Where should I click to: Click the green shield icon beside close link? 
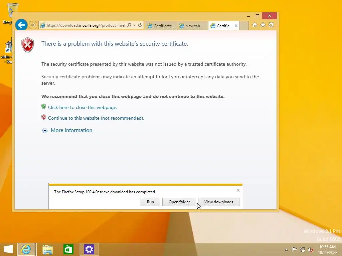44,106
